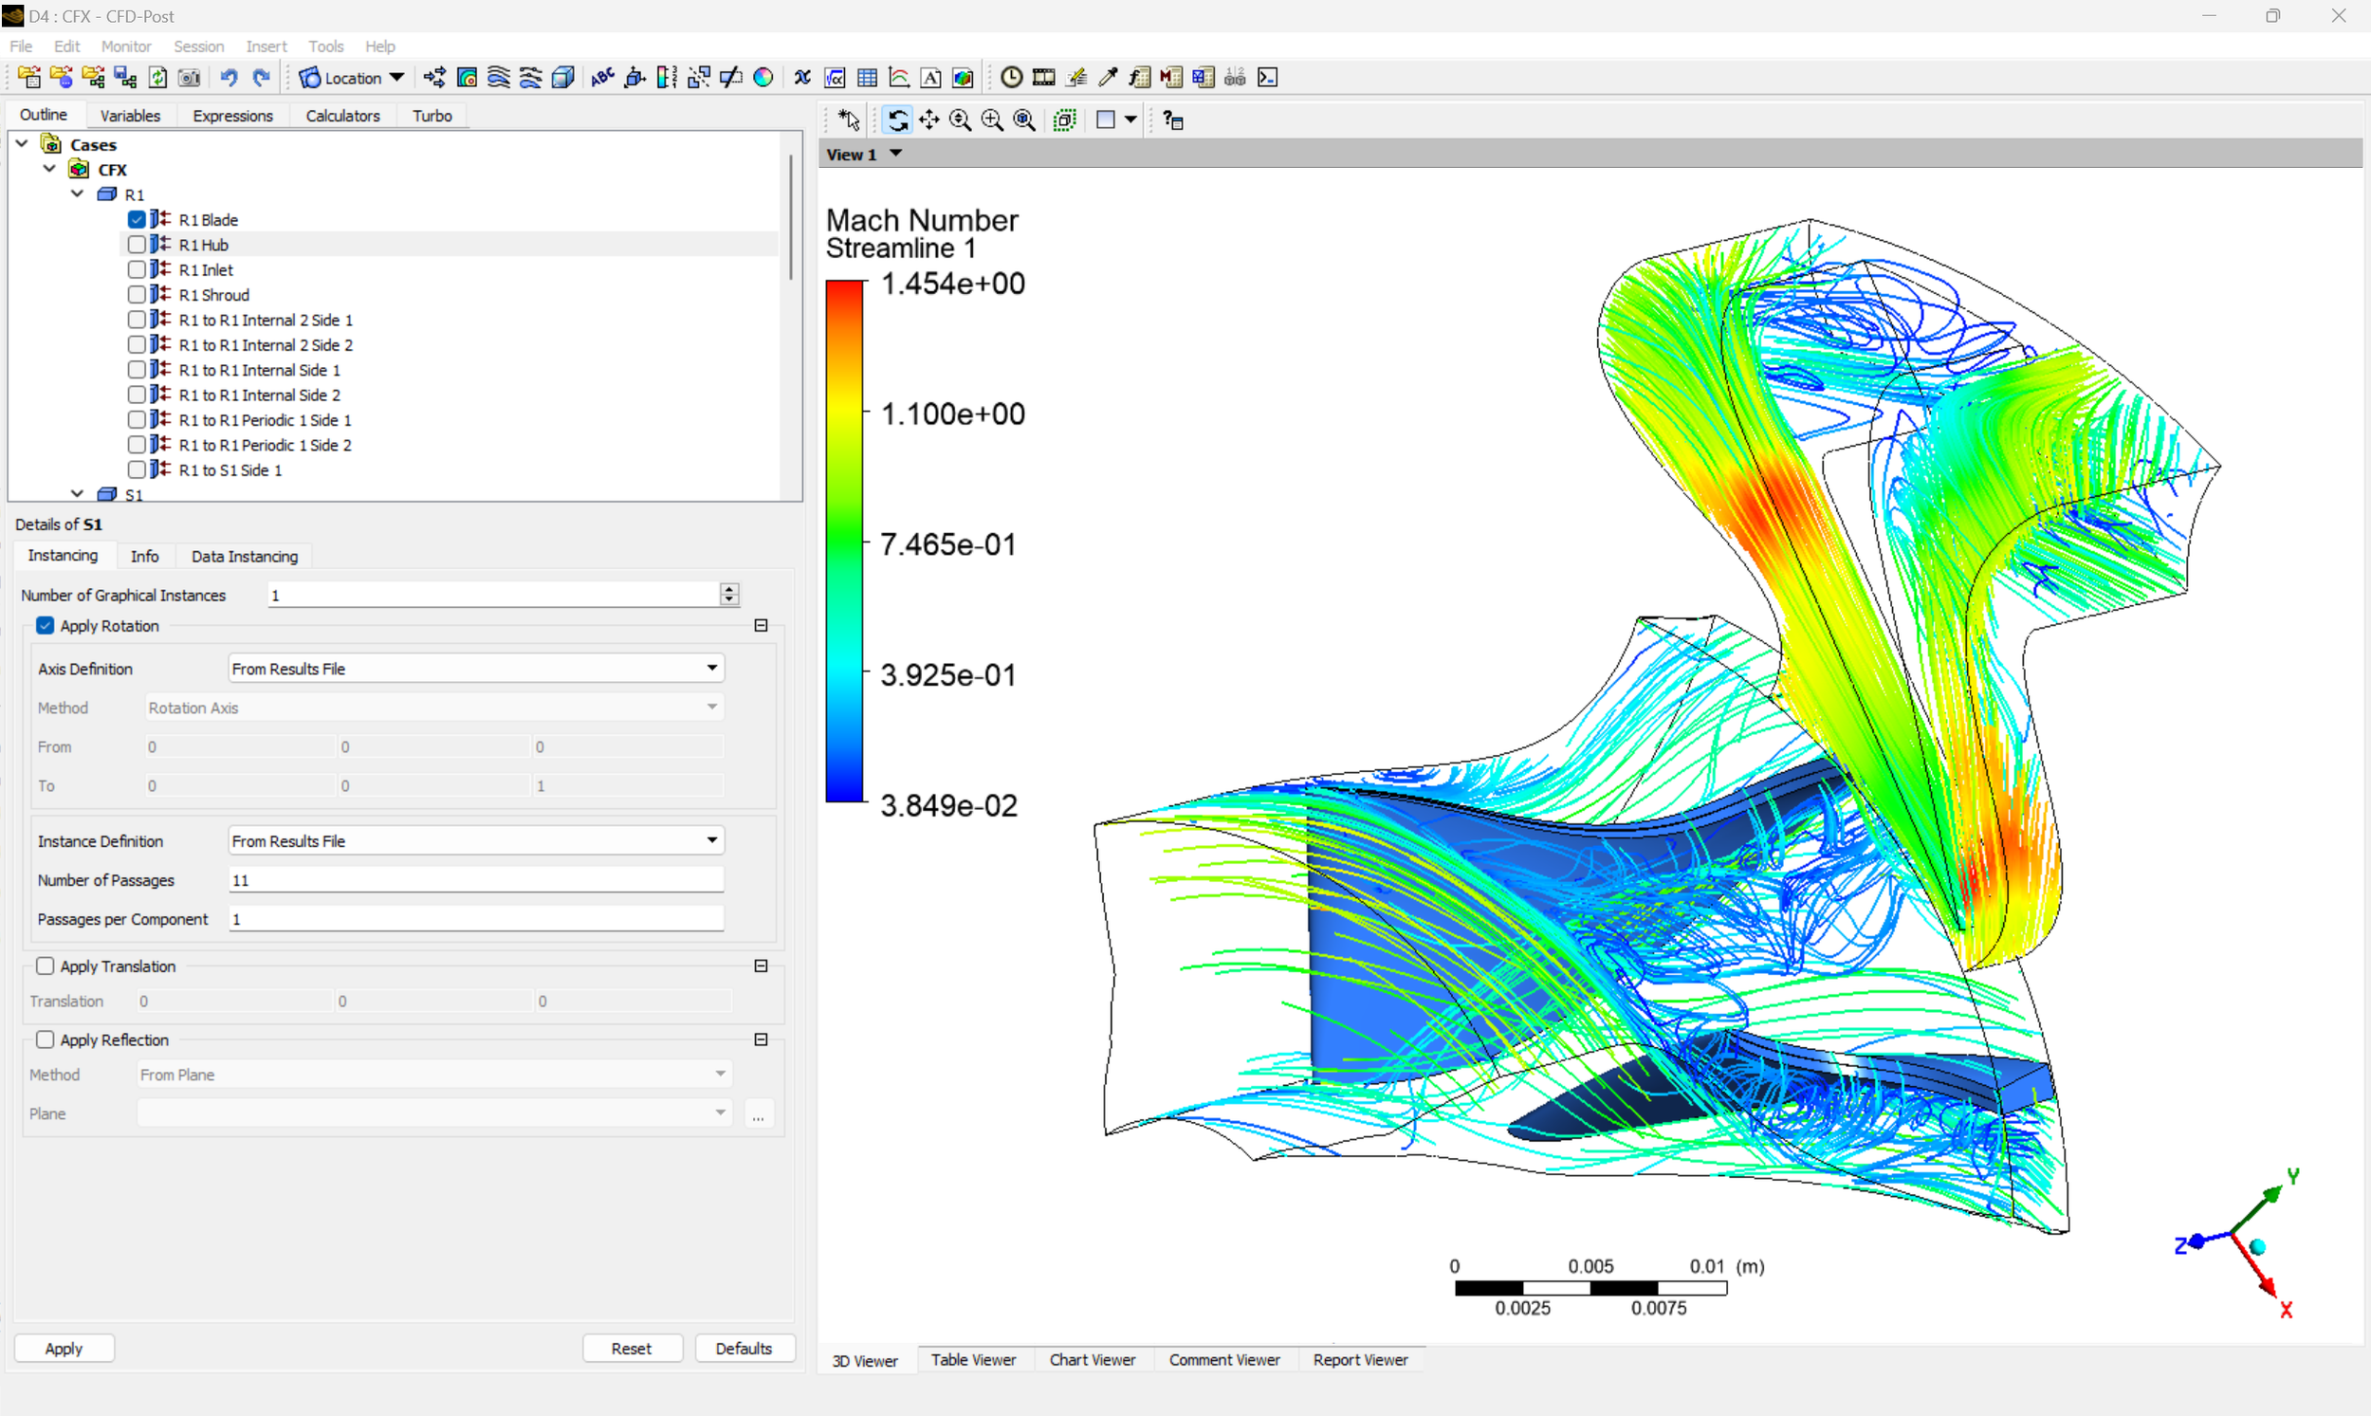Open the Instance Definition dropdown
Image resolution: width=2371 pixels, height=1416 pixels.
(x=712, y=840)
